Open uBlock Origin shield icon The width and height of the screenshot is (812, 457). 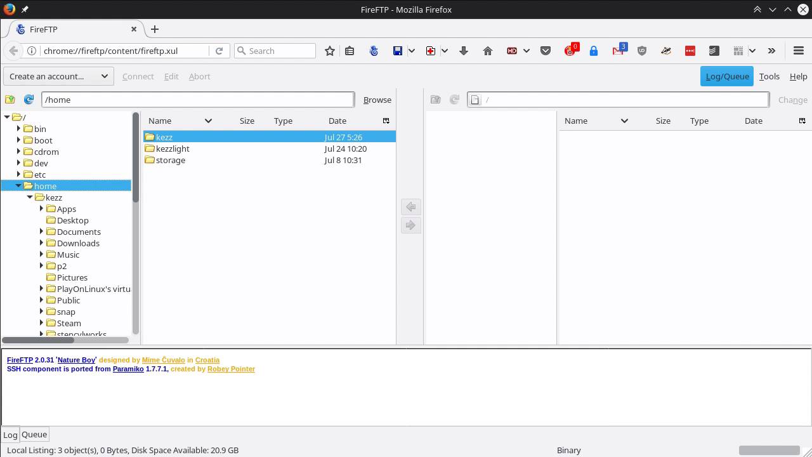tap(642, 51)
